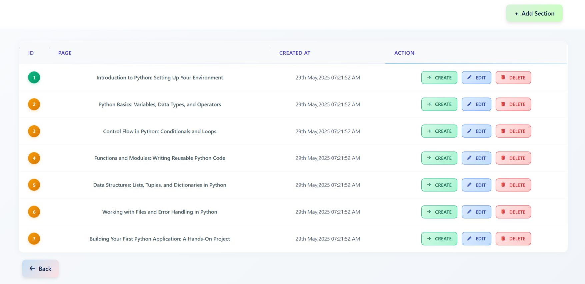Create for Functions and Modules row
Image resolution: width=585 pixels, height=284 pixels.
coord(439,158)
